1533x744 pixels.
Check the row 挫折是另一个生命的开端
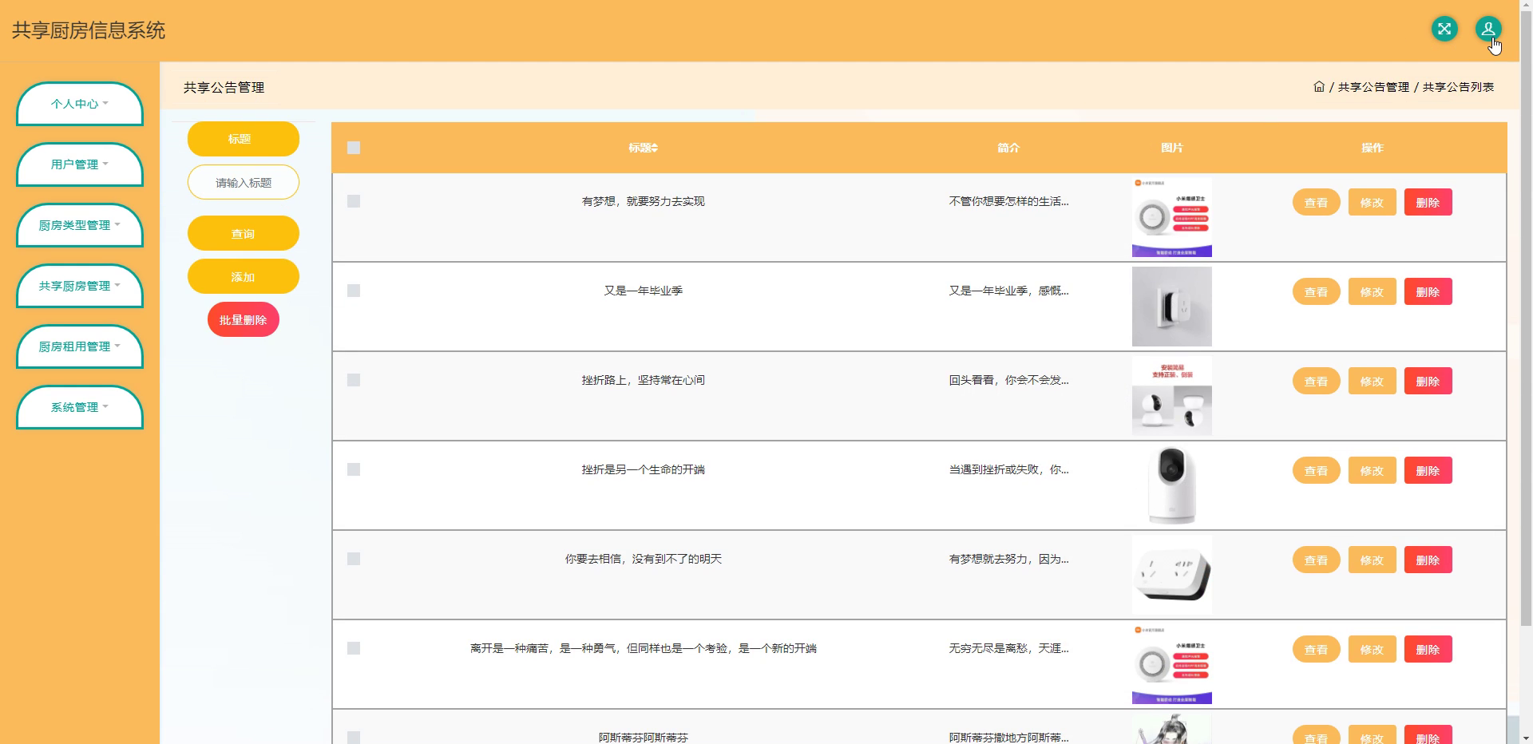point(354,469)
